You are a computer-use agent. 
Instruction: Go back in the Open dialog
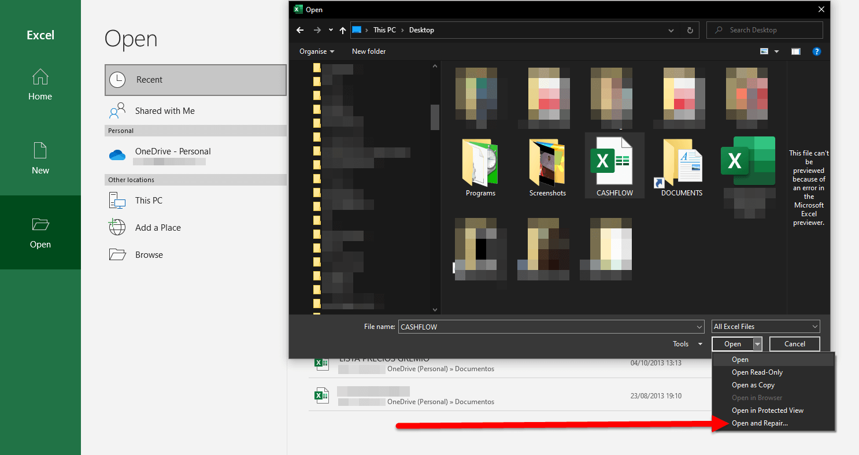tap(299, 30)
